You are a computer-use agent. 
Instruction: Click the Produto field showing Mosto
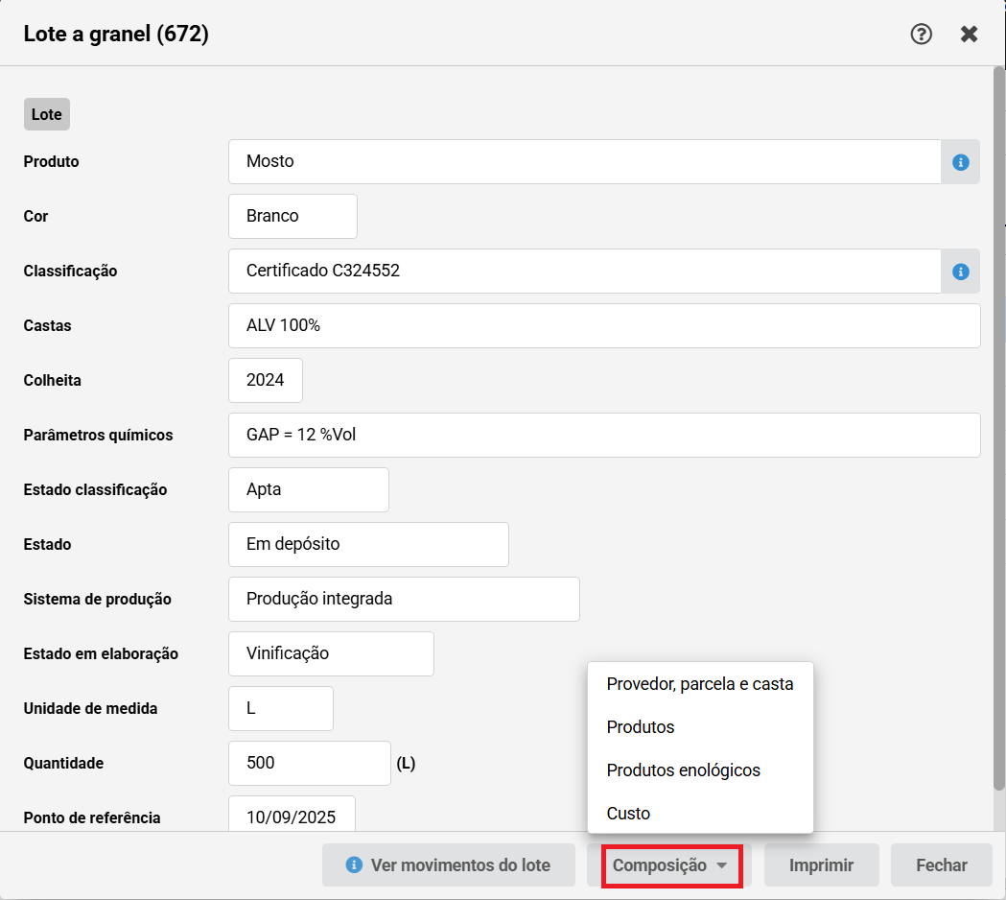[x=584, y=162]
